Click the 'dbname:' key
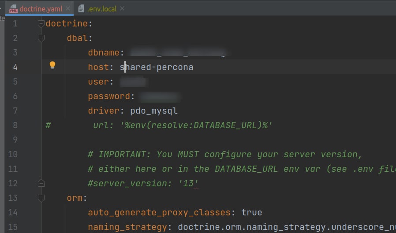Screen dimensions: 396x233 click(x=106, y=53)
